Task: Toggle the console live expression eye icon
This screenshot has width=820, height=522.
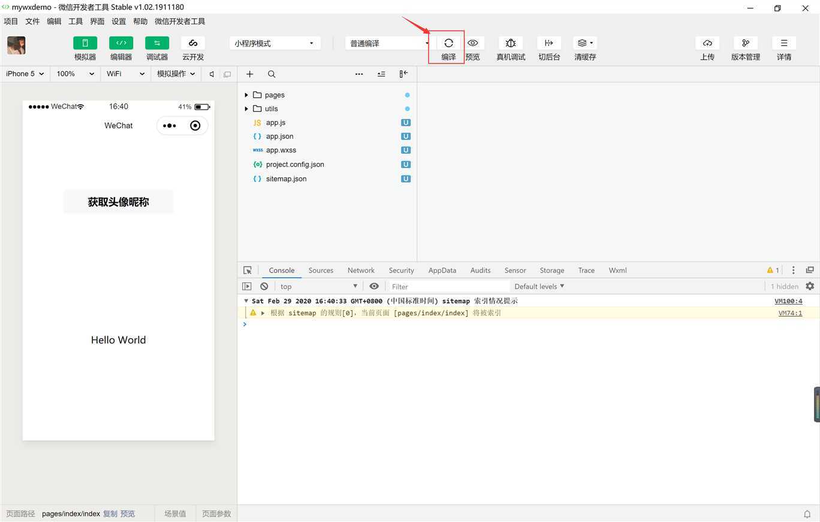Action: 374,286
